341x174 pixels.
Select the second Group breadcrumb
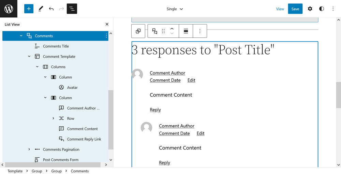pos(56,171)
